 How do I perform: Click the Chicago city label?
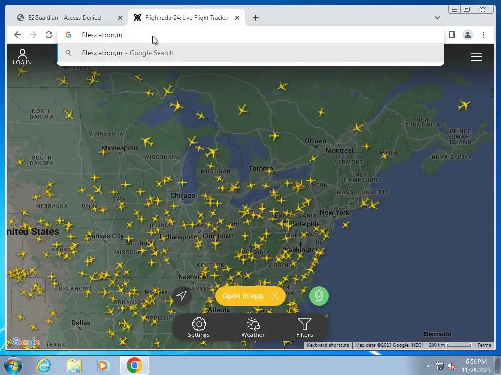182,195
